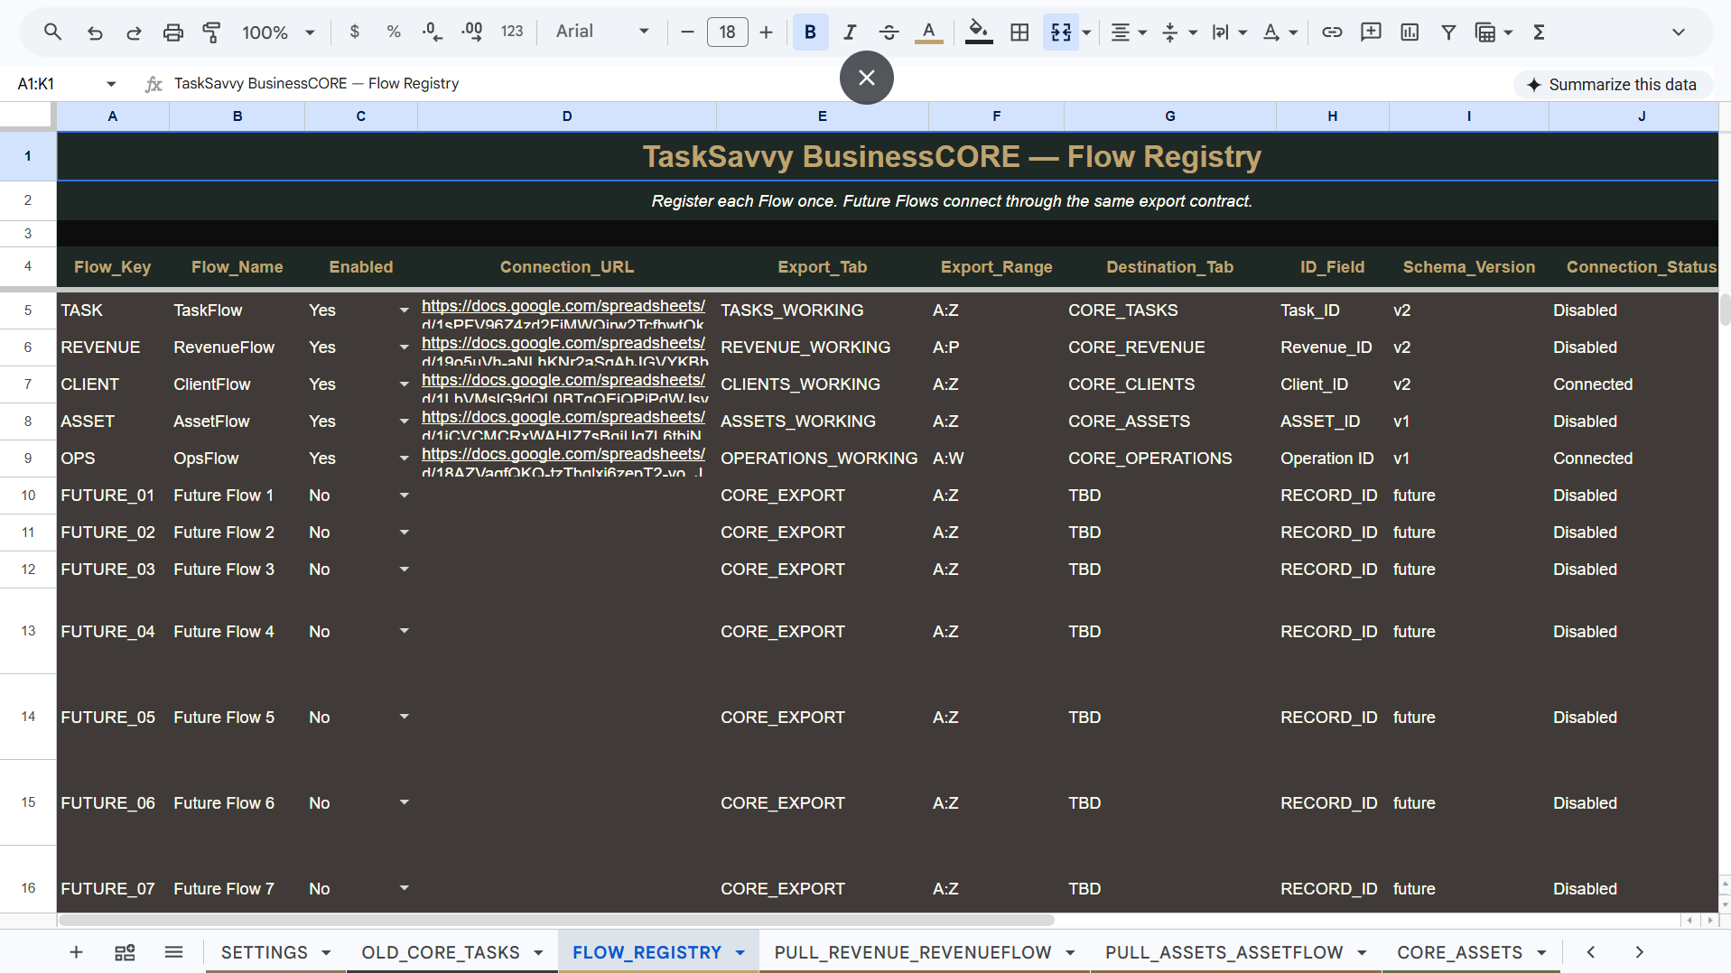
Task: Click the Functions sigma icon
Action: click(x=1540, y=32)
